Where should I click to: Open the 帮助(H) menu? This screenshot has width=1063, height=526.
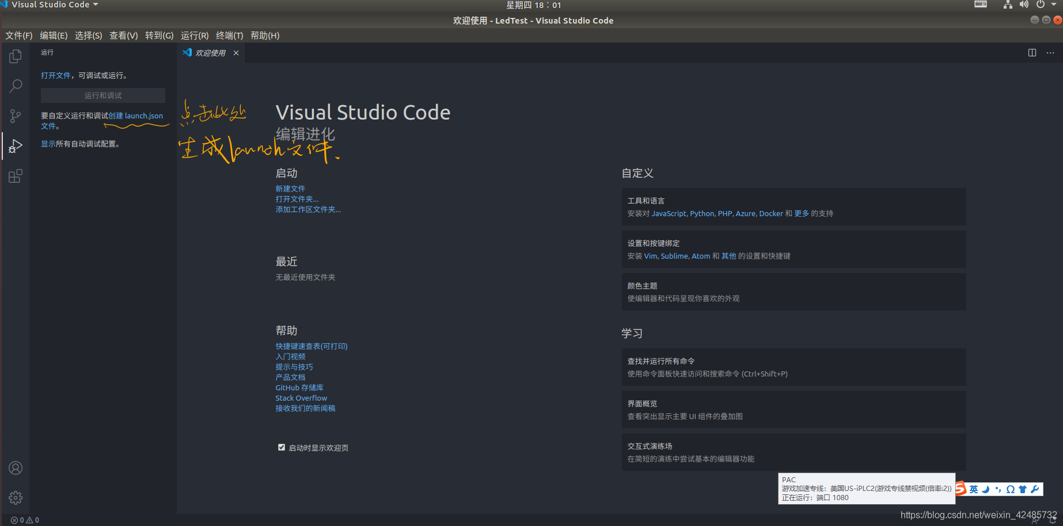[x=265, y=36]
